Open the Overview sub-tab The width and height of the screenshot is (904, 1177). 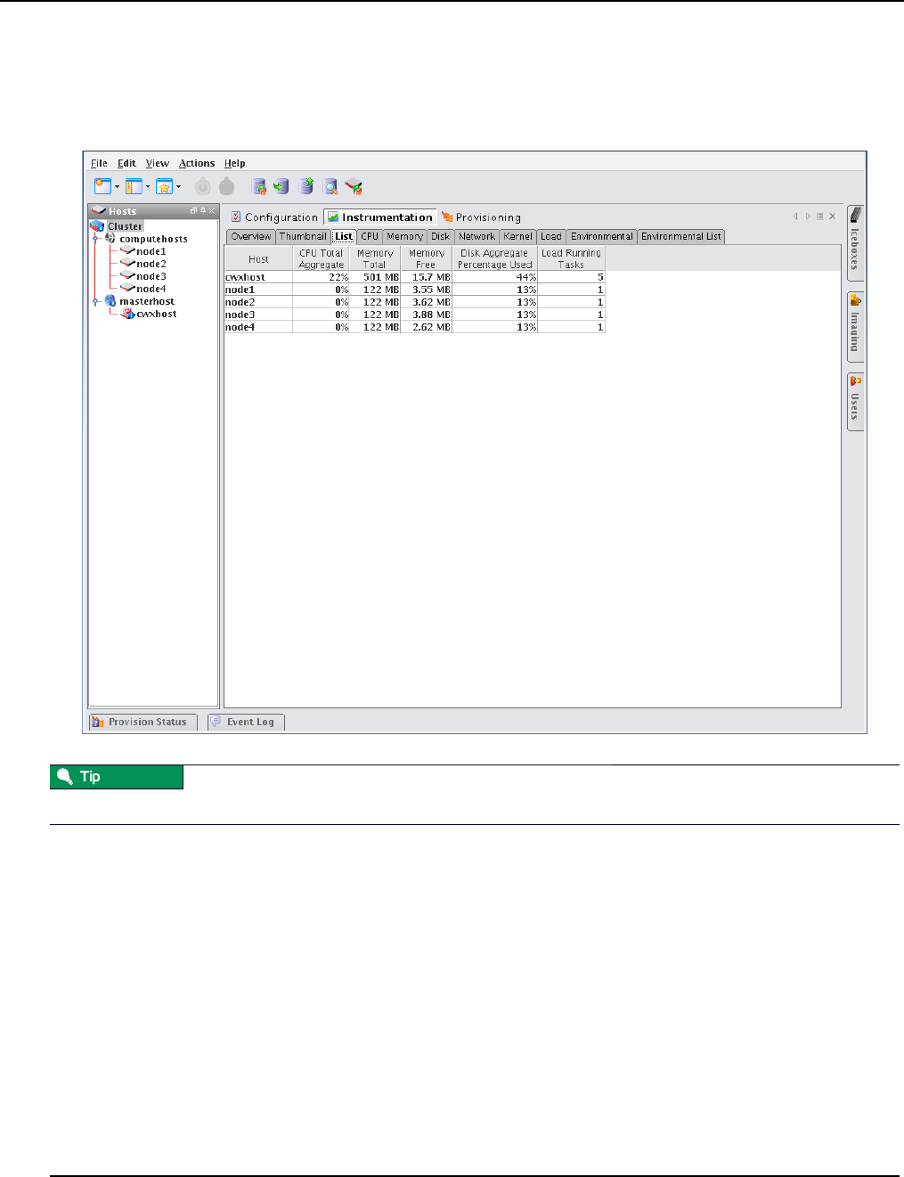[251, 236]
